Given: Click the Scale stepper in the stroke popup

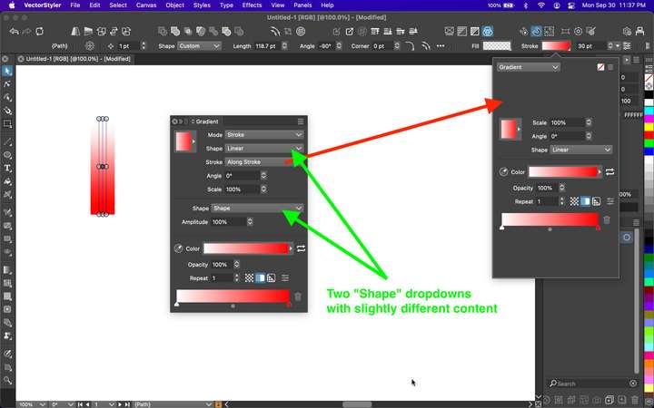Looking at the screenshot, I should pos(589,122).
